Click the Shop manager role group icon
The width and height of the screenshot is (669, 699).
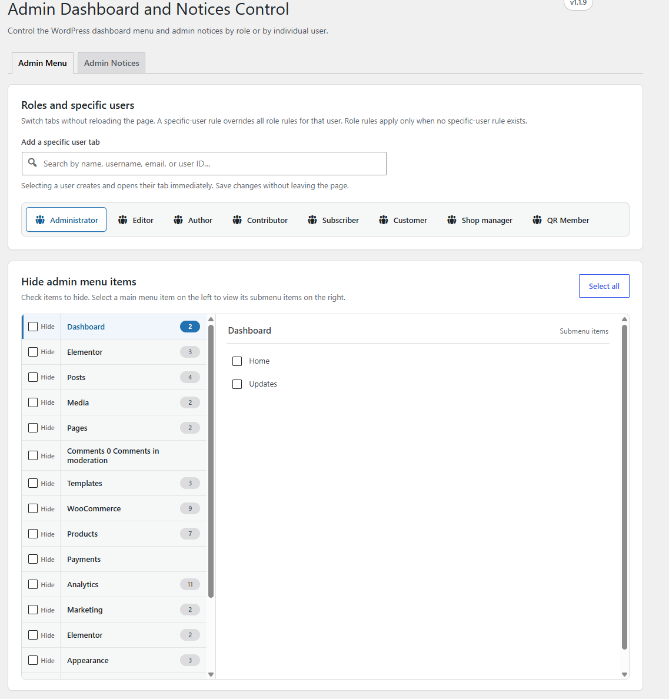(452, 220)
